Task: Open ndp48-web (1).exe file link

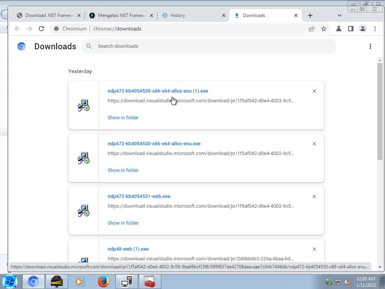Action: 128,249
